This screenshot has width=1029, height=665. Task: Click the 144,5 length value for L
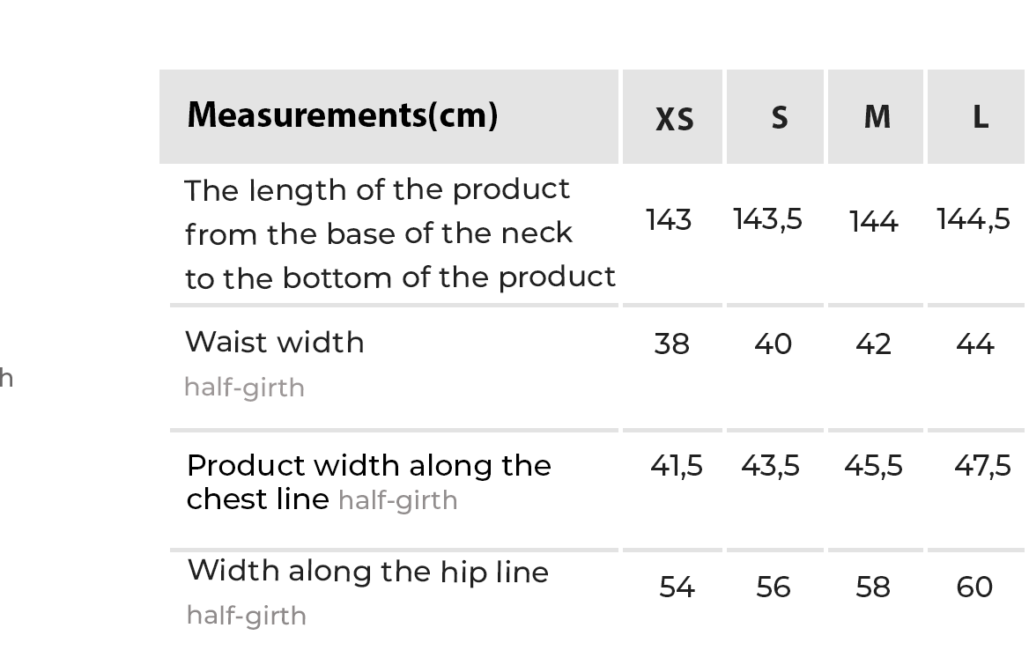point(973,218)
